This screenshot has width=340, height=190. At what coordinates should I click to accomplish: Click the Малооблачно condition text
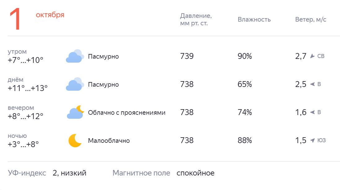coord(109,141)
